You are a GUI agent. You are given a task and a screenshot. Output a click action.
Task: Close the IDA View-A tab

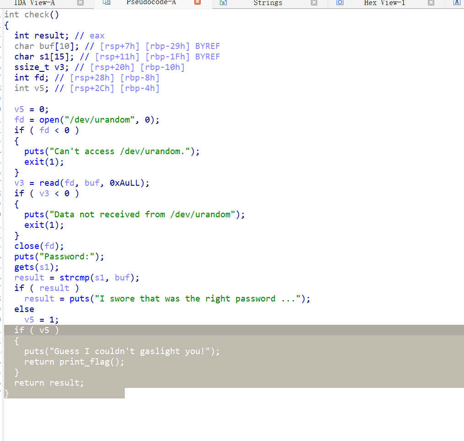pyautogui.click(x=81, y=3)
